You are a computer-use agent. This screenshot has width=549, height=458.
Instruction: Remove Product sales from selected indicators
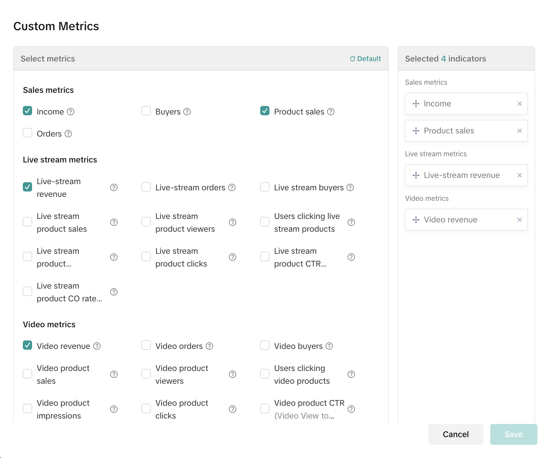(x=519, y=131)
